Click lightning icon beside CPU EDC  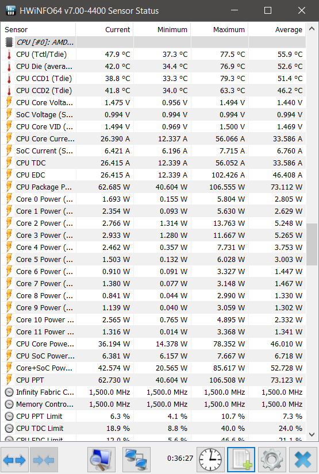point(9,175)
